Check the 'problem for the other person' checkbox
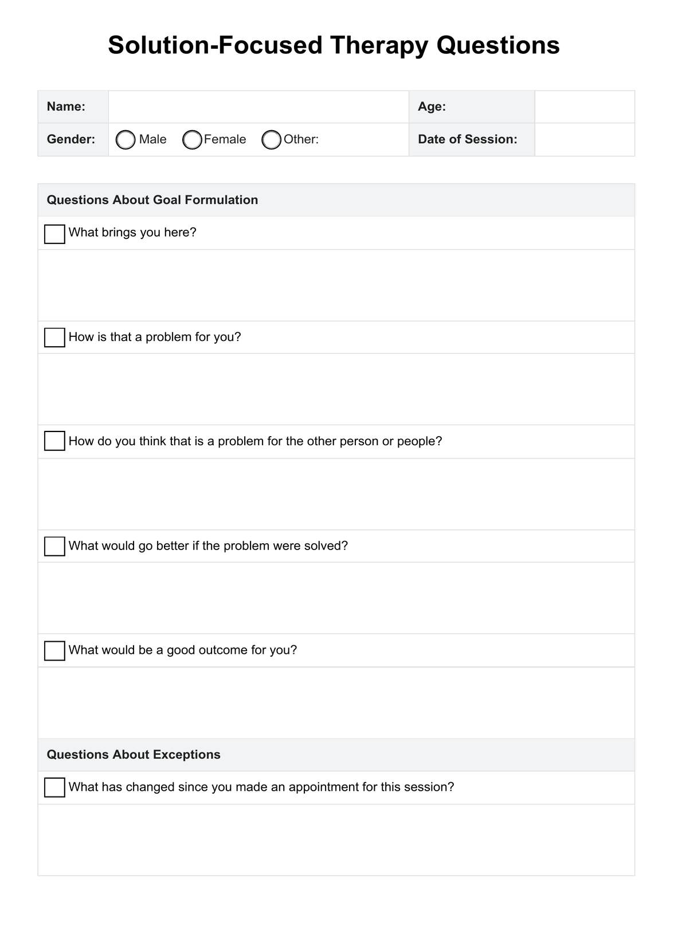 54,441
